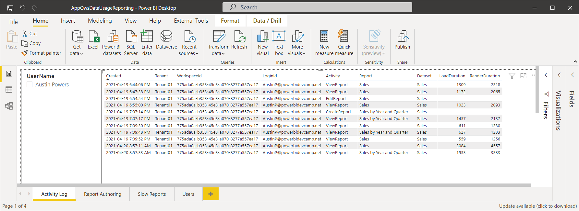Click Update available download link
Screen dimensions: 579x211
click(x=538, y=206)
